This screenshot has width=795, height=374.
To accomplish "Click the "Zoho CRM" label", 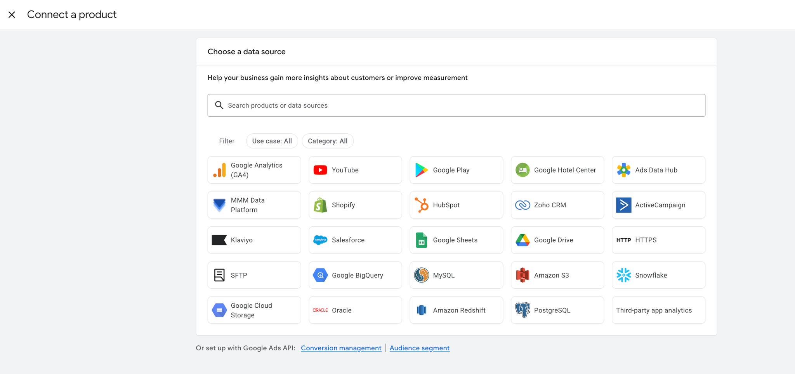I will coord(550,205).
